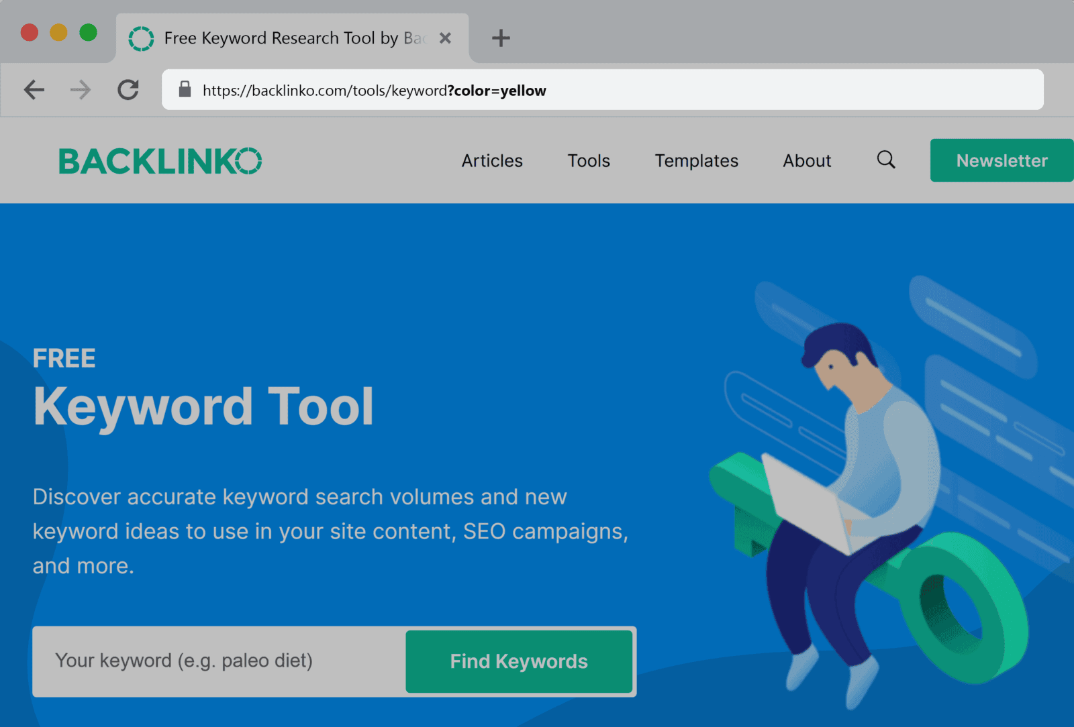Image resolution: width=1074 pixels, height=727 pixels.
Task: Visit the About page link
Action: click(x=807, y=161)
